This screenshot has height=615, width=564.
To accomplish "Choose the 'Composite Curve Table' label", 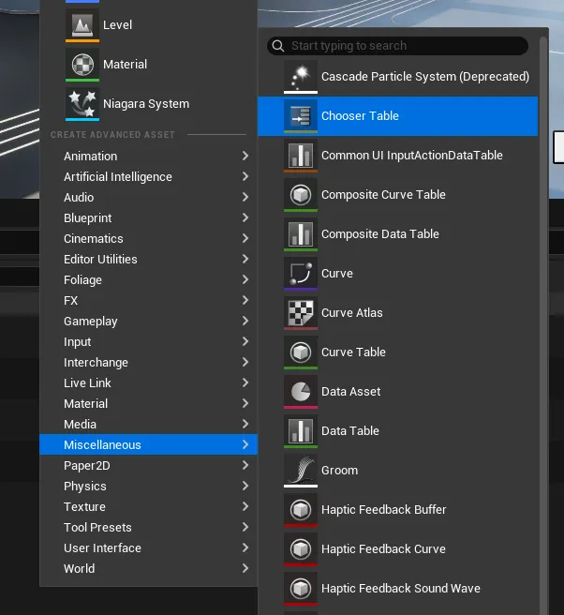I will 383,195.
